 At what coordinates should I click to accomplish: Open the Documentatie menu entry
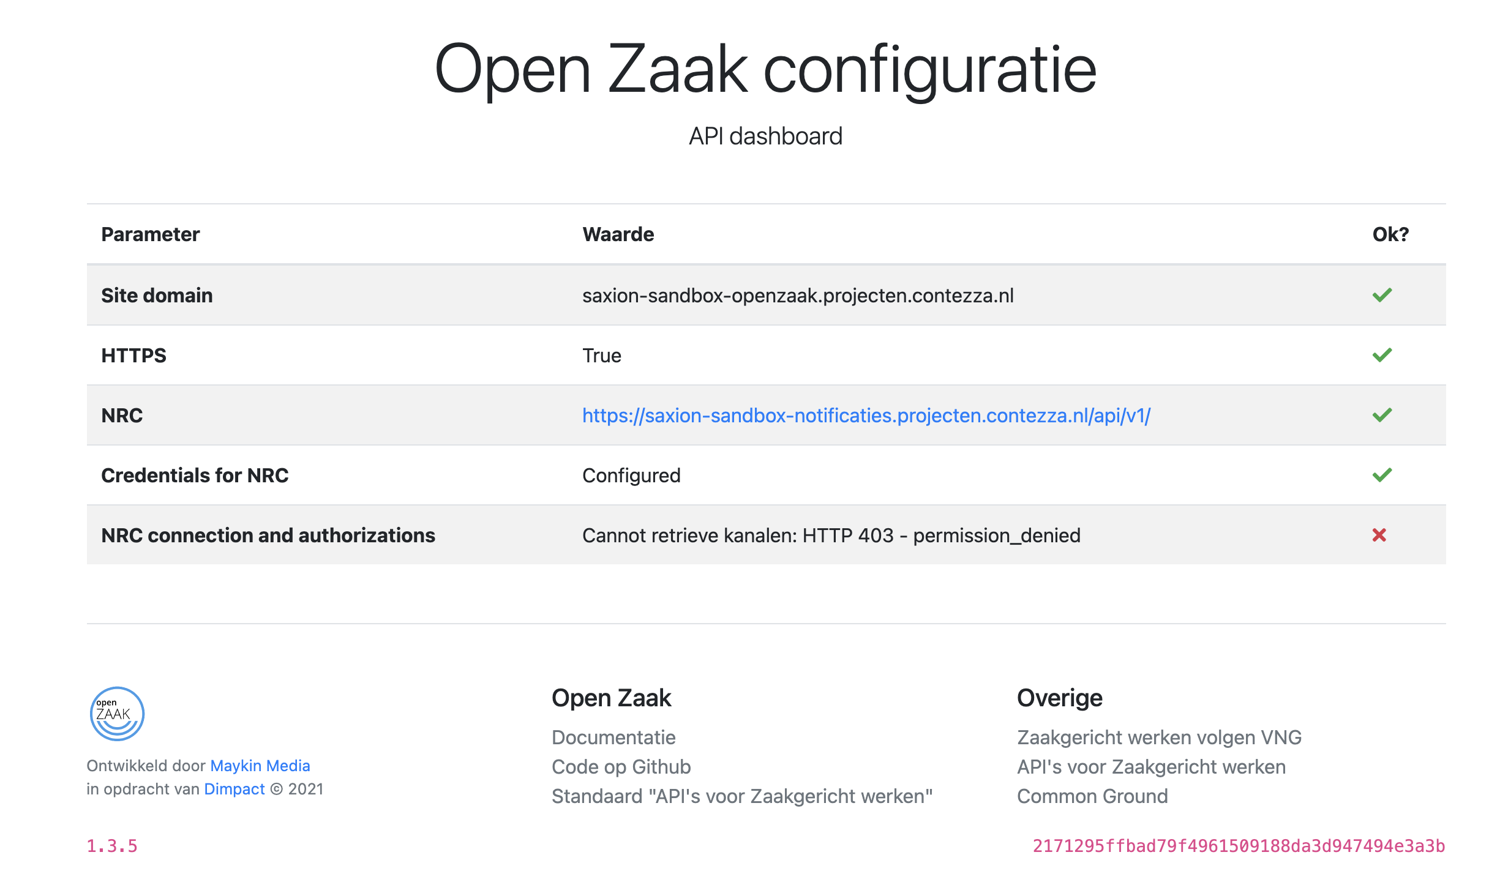point(614,737)
